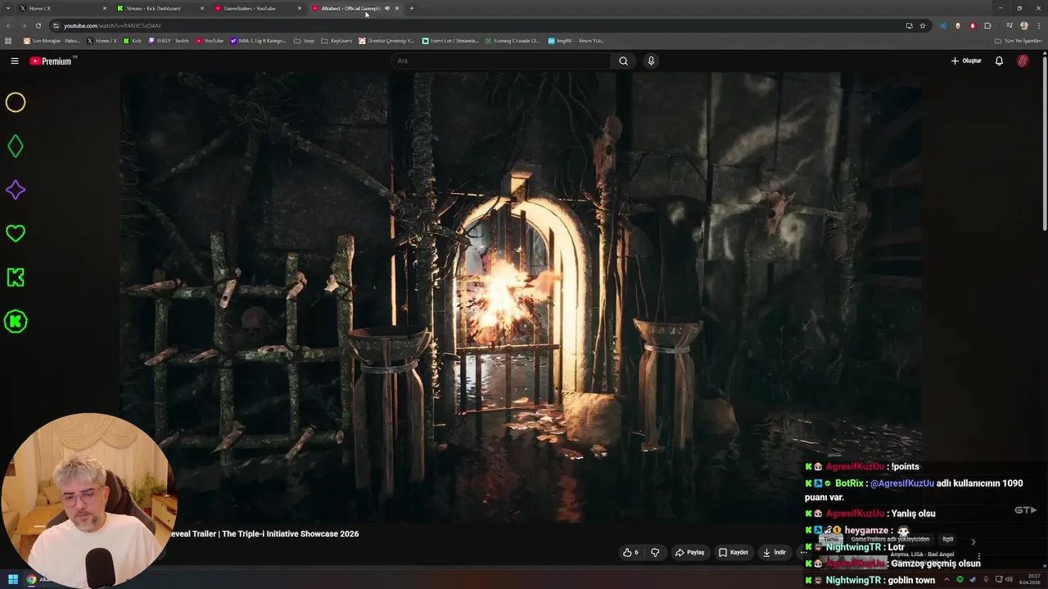This screenshot has height=589, width=1048.
Task: Open the NBA 3. Lig B bookmark
Action: (x=259, y=40)
